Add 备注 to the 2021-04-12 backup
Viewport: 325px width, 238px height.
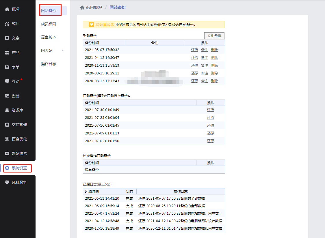coord(204,57)
